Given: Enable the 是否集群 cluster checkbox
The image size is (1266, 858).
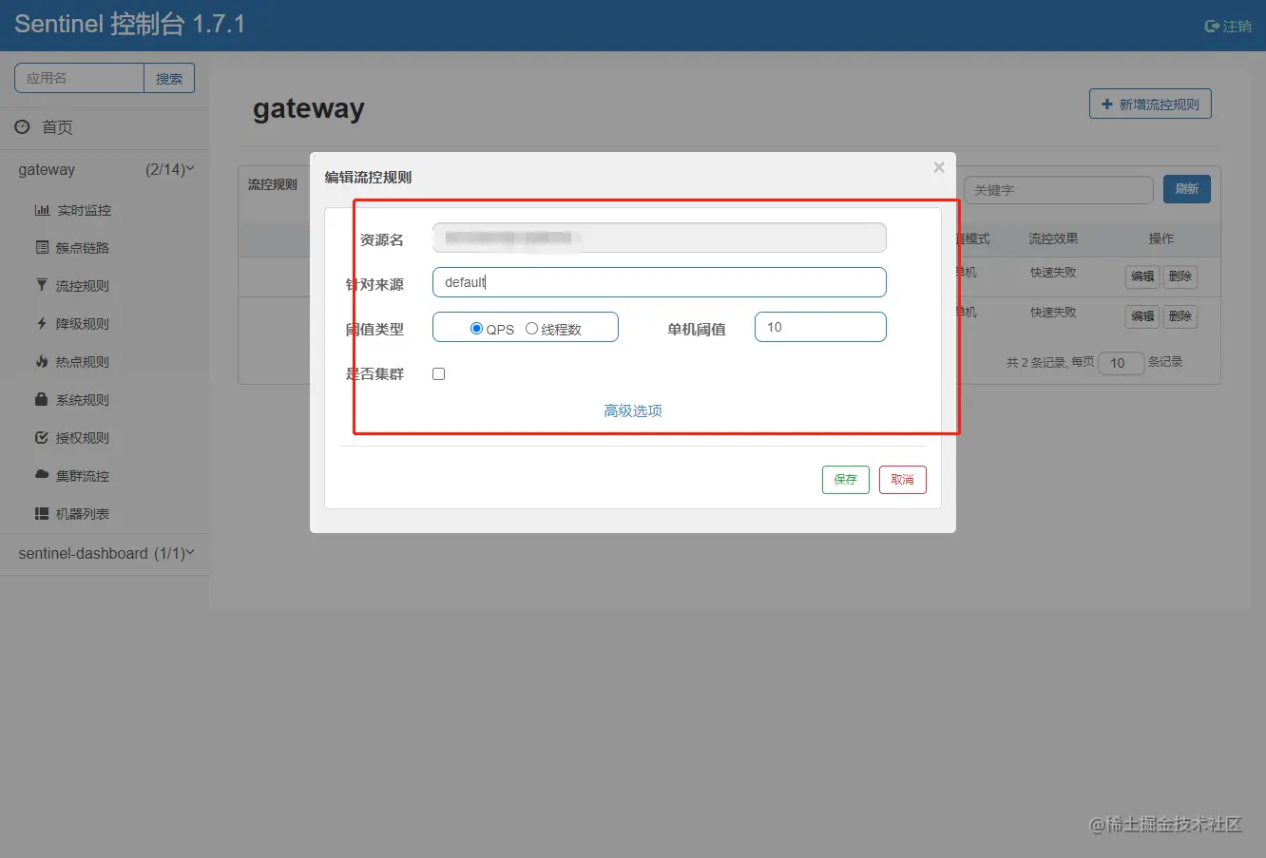Looking at the screenshot, I should tap(438, 373).
